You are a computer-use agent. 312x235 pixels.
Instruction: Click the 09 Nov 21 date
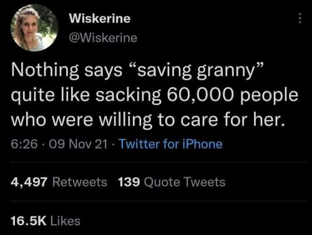[78, 144]
